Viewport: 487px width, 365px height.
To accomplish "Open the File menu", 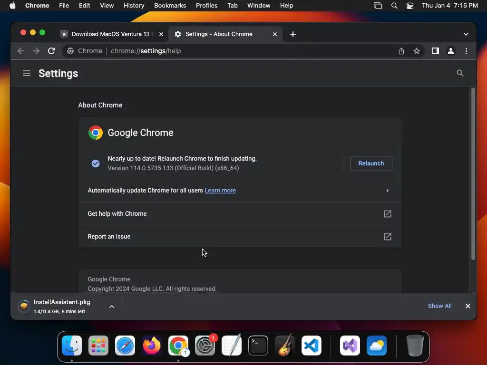I will (64, 6).
